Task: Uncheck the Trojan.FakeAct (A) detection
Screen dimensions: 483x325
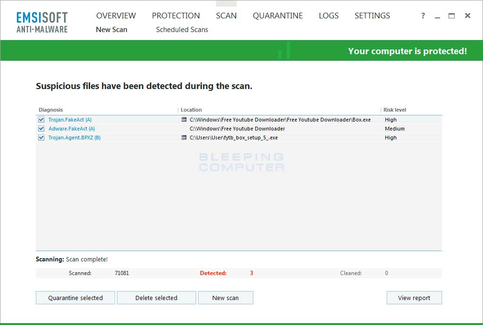Action: point(41,119)
